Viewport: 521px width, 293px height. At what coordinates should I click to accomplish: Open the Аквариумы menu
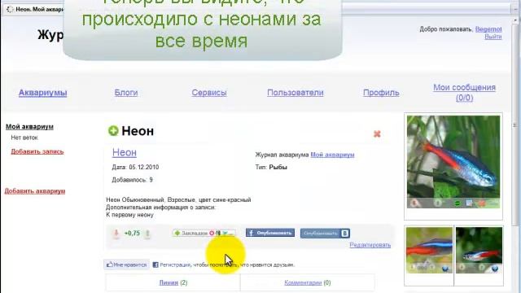point(43,93)
